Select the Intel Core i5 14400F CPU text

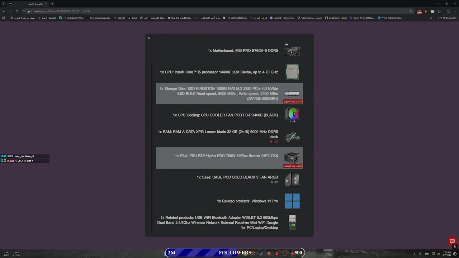pos(219,72)
